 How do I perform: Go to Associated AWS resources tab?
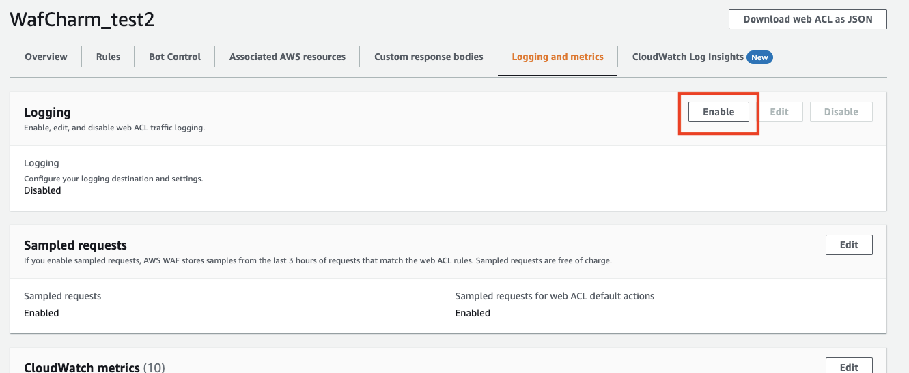click(288, 57)
